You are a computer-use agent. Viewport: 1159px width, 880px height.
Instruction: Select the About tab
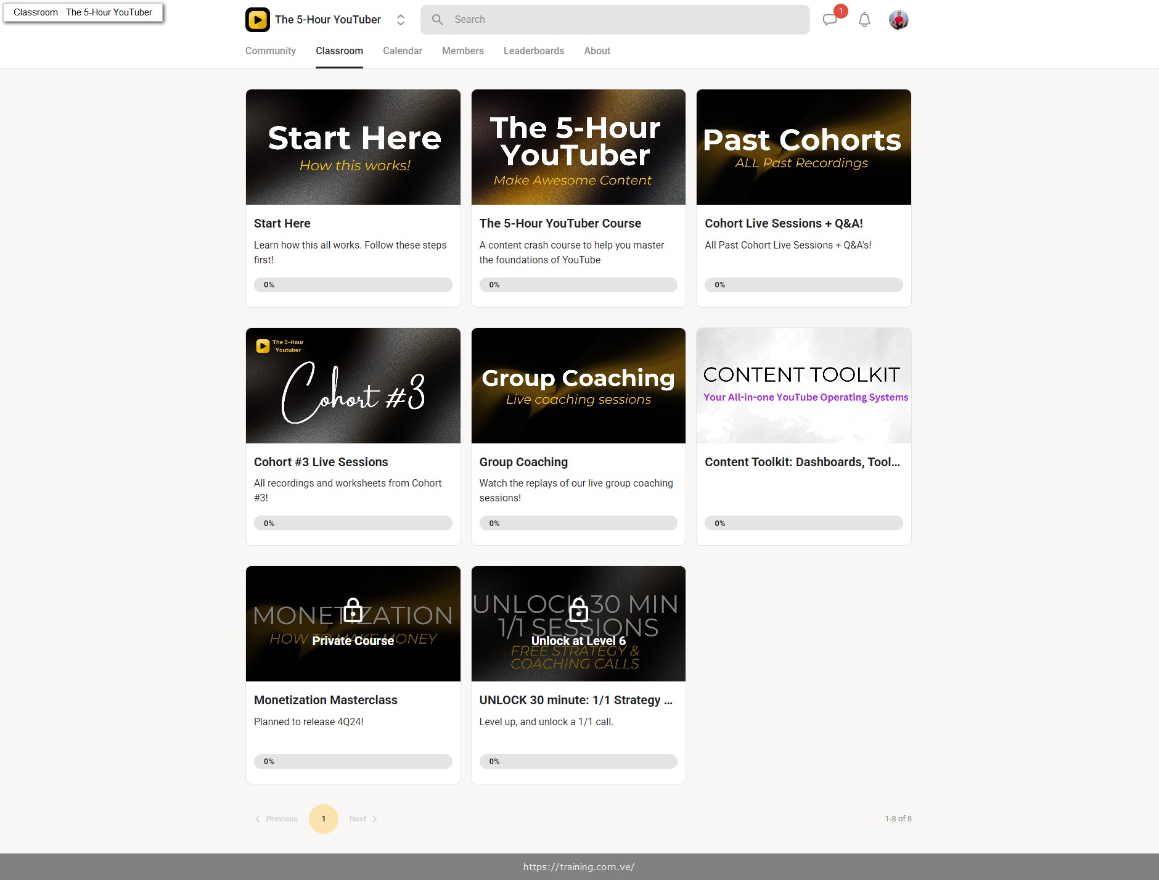[597, 51]
